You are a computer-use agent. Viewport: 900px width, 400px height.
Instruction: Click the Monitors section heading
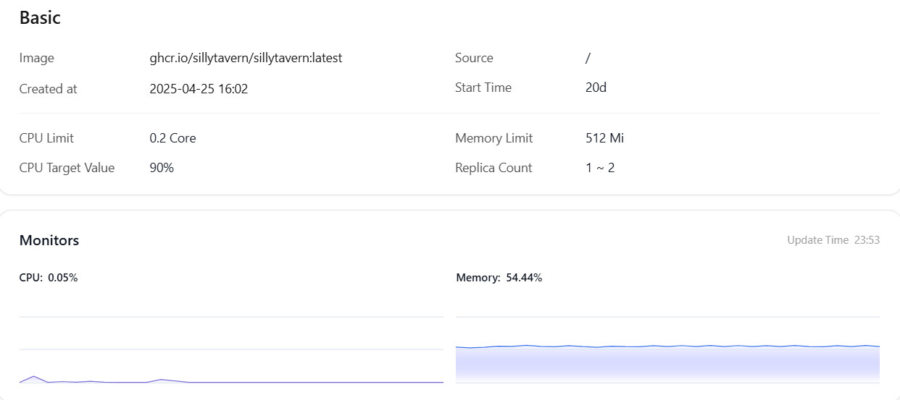pyautogui.click(x=49, y=240)
